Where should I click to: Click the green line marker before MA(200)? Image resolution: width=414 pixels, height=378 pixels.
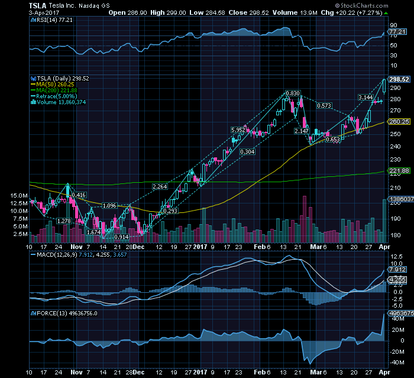point(33,91)
